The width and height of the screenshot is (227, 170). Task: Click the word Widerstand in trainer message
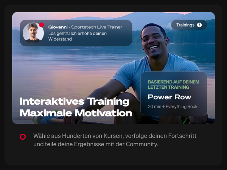point(60,39)
